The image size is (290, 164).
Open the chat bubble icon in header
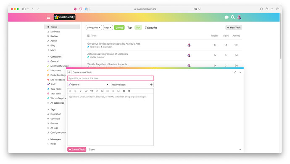pos(227,17)
